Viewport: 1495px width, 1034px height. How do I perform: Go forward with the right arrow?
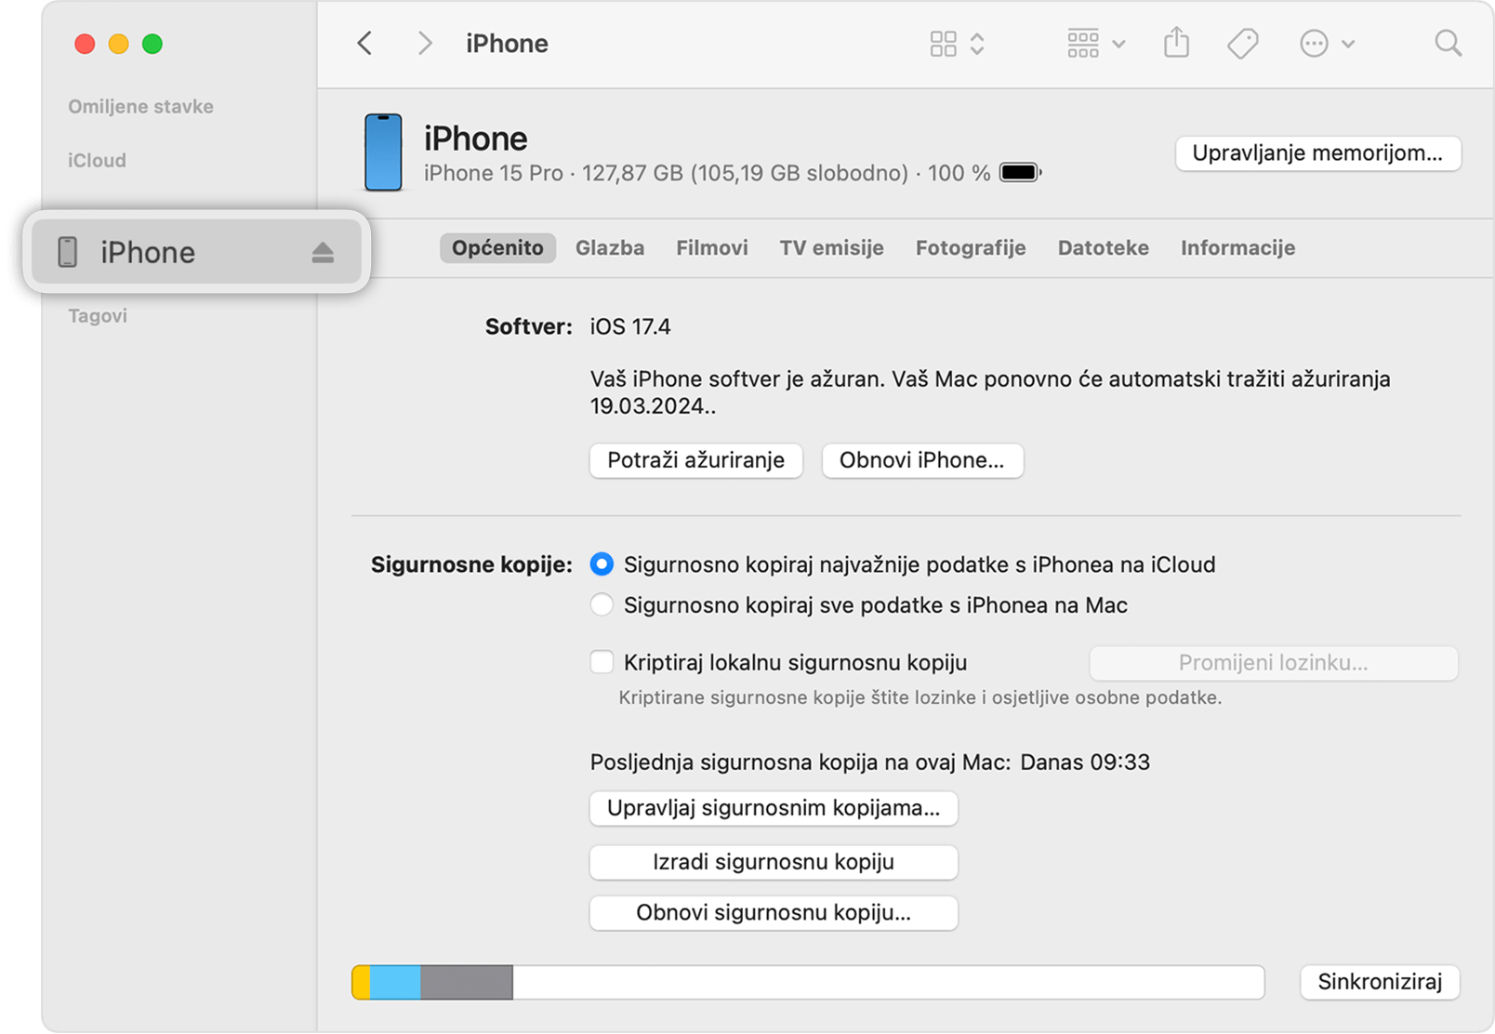tap(425, 44)
